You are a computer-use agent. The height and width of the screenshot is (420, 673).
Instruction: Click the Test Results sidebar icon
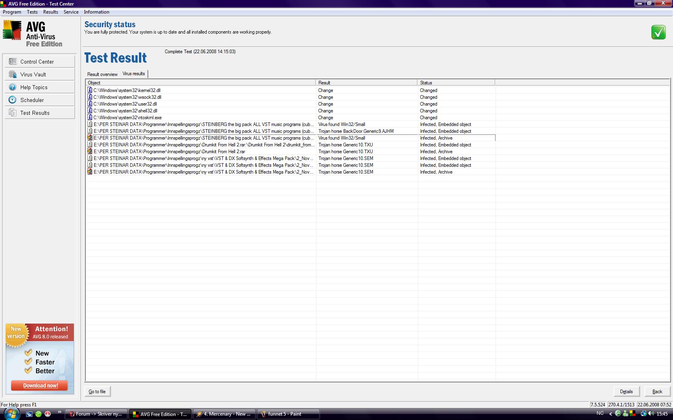pyautogui.click(x=13, y=113)
